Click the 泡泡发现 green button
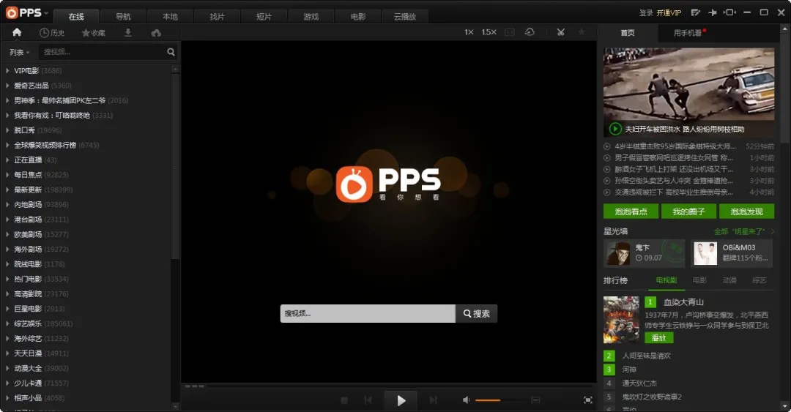This screenshot has height=412, width=791. [746, 211]
